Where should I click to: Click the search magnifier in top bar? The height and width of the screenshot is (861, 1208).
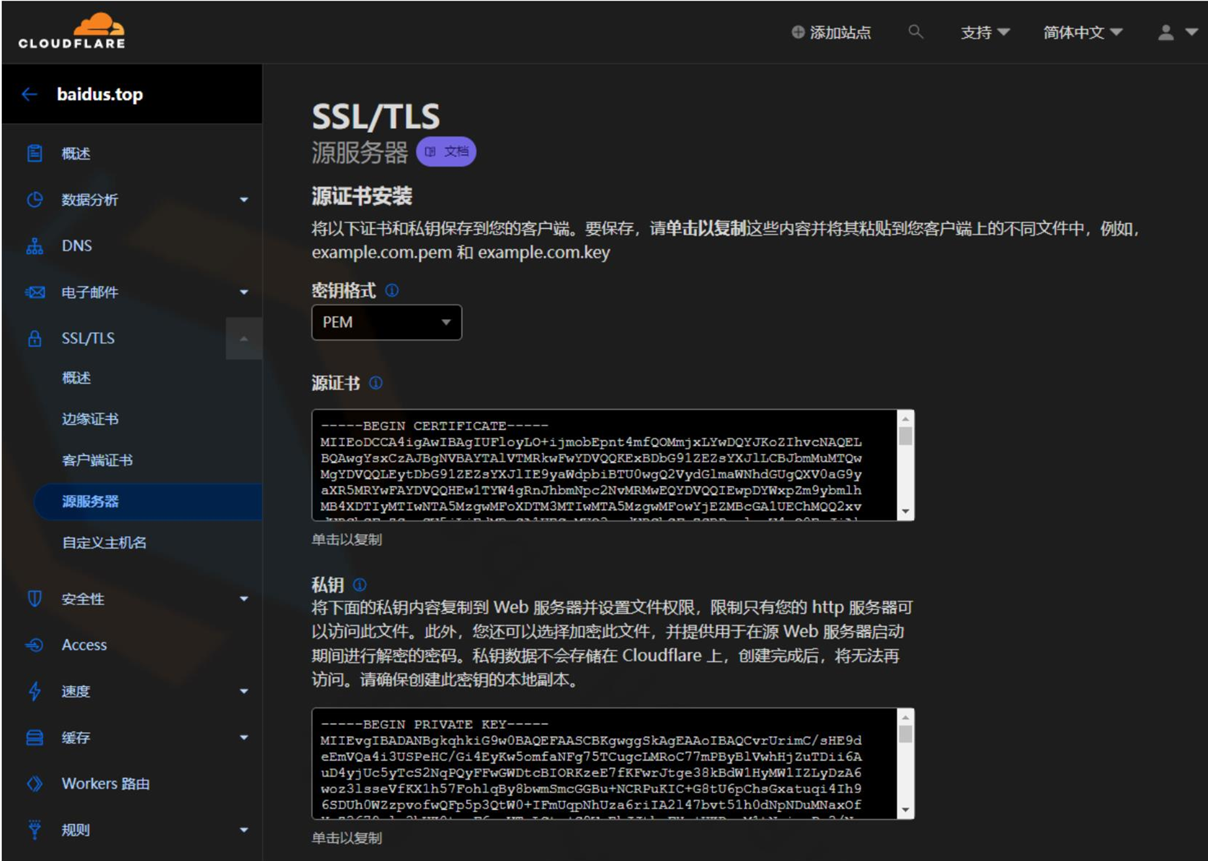[916, 31]
